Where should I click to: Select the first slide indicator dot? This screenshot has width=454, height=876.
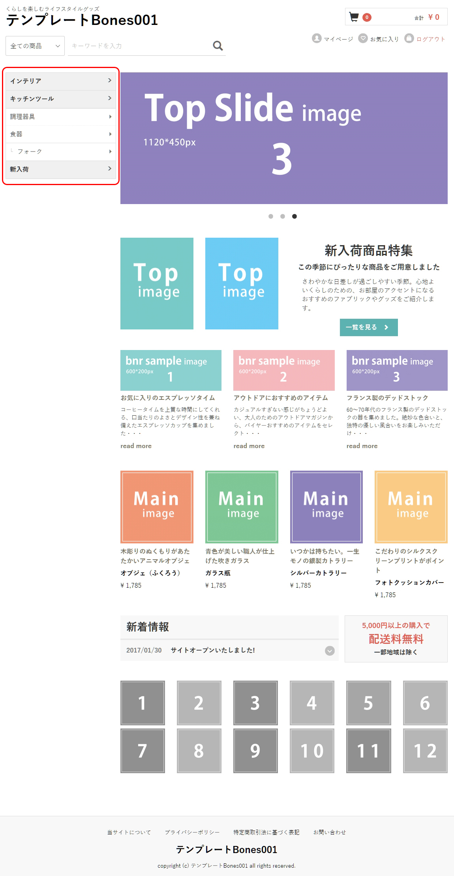(x=271, y=216)
